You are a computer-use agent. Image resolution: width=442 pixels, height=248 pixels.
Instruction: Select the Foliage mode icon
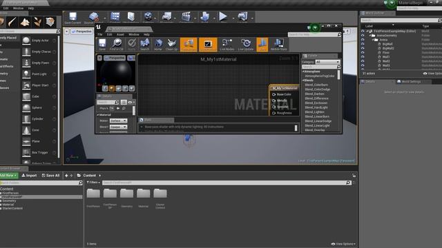coord(37,22)
